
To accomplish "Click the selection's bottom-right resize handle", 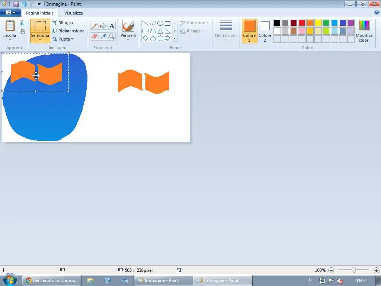I will [69, 91].
